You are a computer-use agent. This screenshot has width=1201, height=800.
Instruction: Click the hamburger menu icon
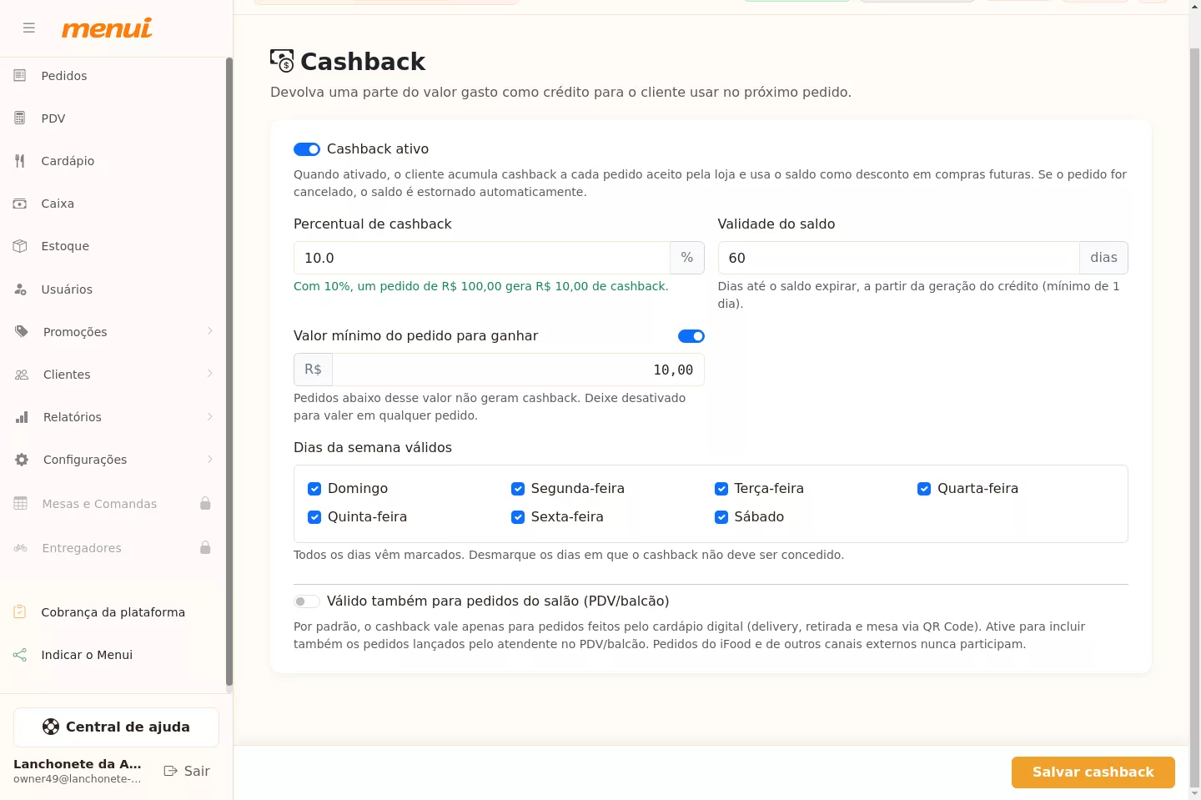[x=29, y=28]
